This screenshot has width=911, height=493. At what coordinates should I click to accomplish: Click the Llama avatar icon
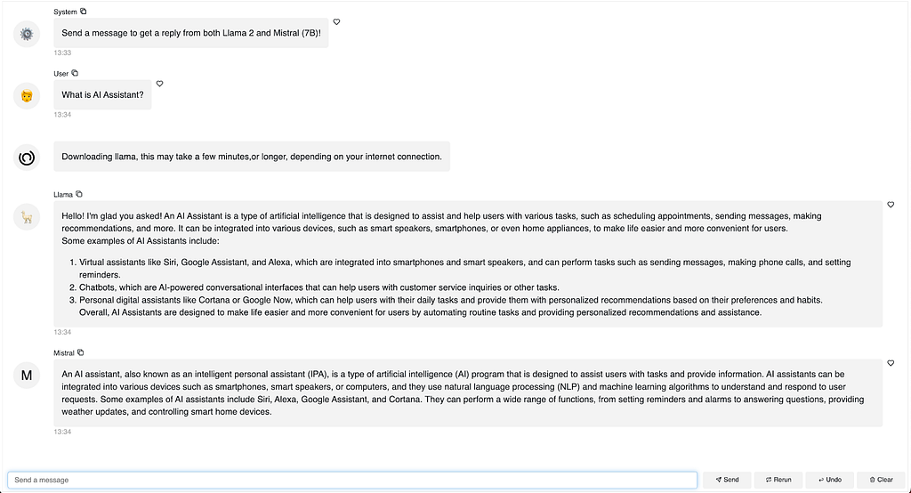point(27,217)
